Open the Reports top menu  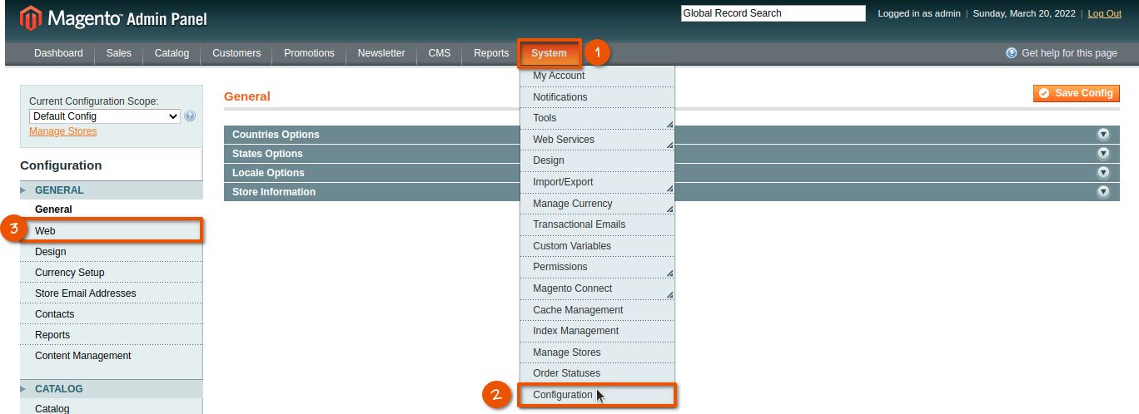(491, 53)
